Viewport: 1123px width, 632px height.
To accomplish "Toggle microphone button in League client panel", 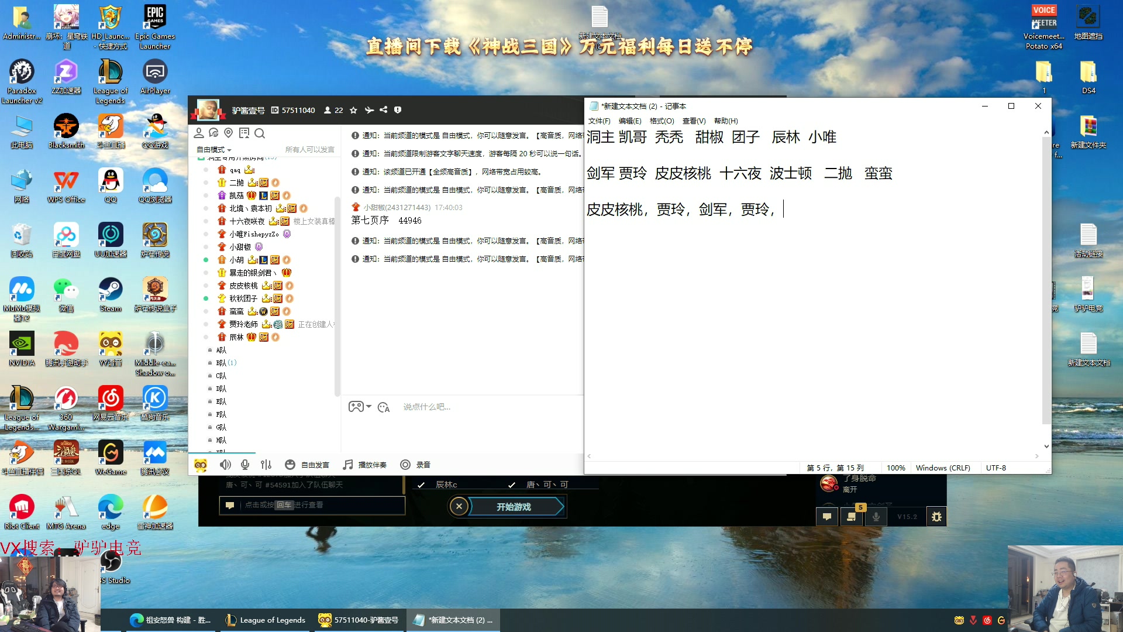I will pos(876,517).
